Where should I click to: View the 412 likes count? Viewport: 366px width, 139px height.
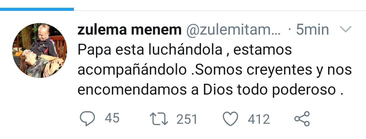tap(259, 119)
